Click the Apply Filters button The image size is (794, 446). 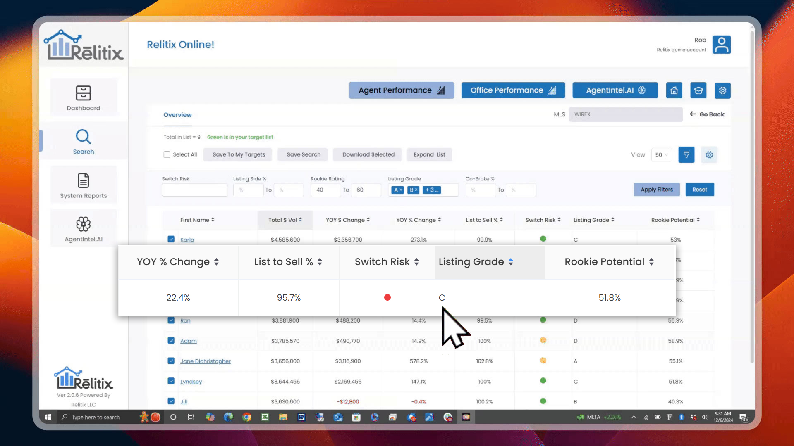point(657,190)
